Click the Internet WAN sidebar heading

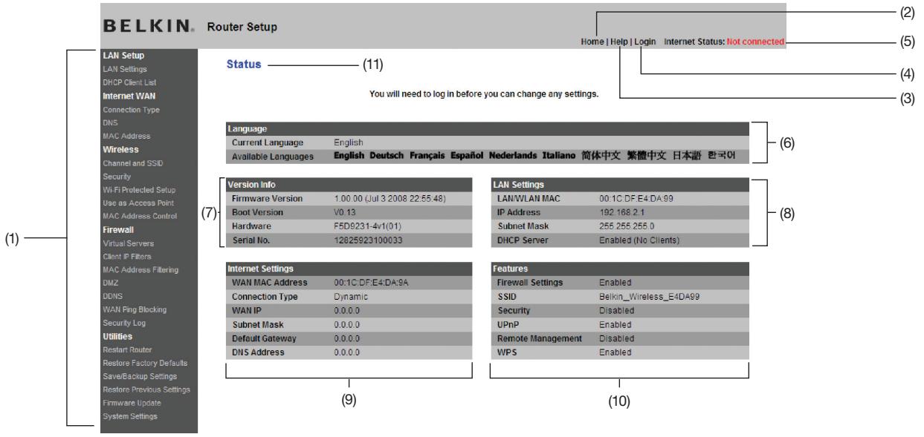(x=130, y=96)
